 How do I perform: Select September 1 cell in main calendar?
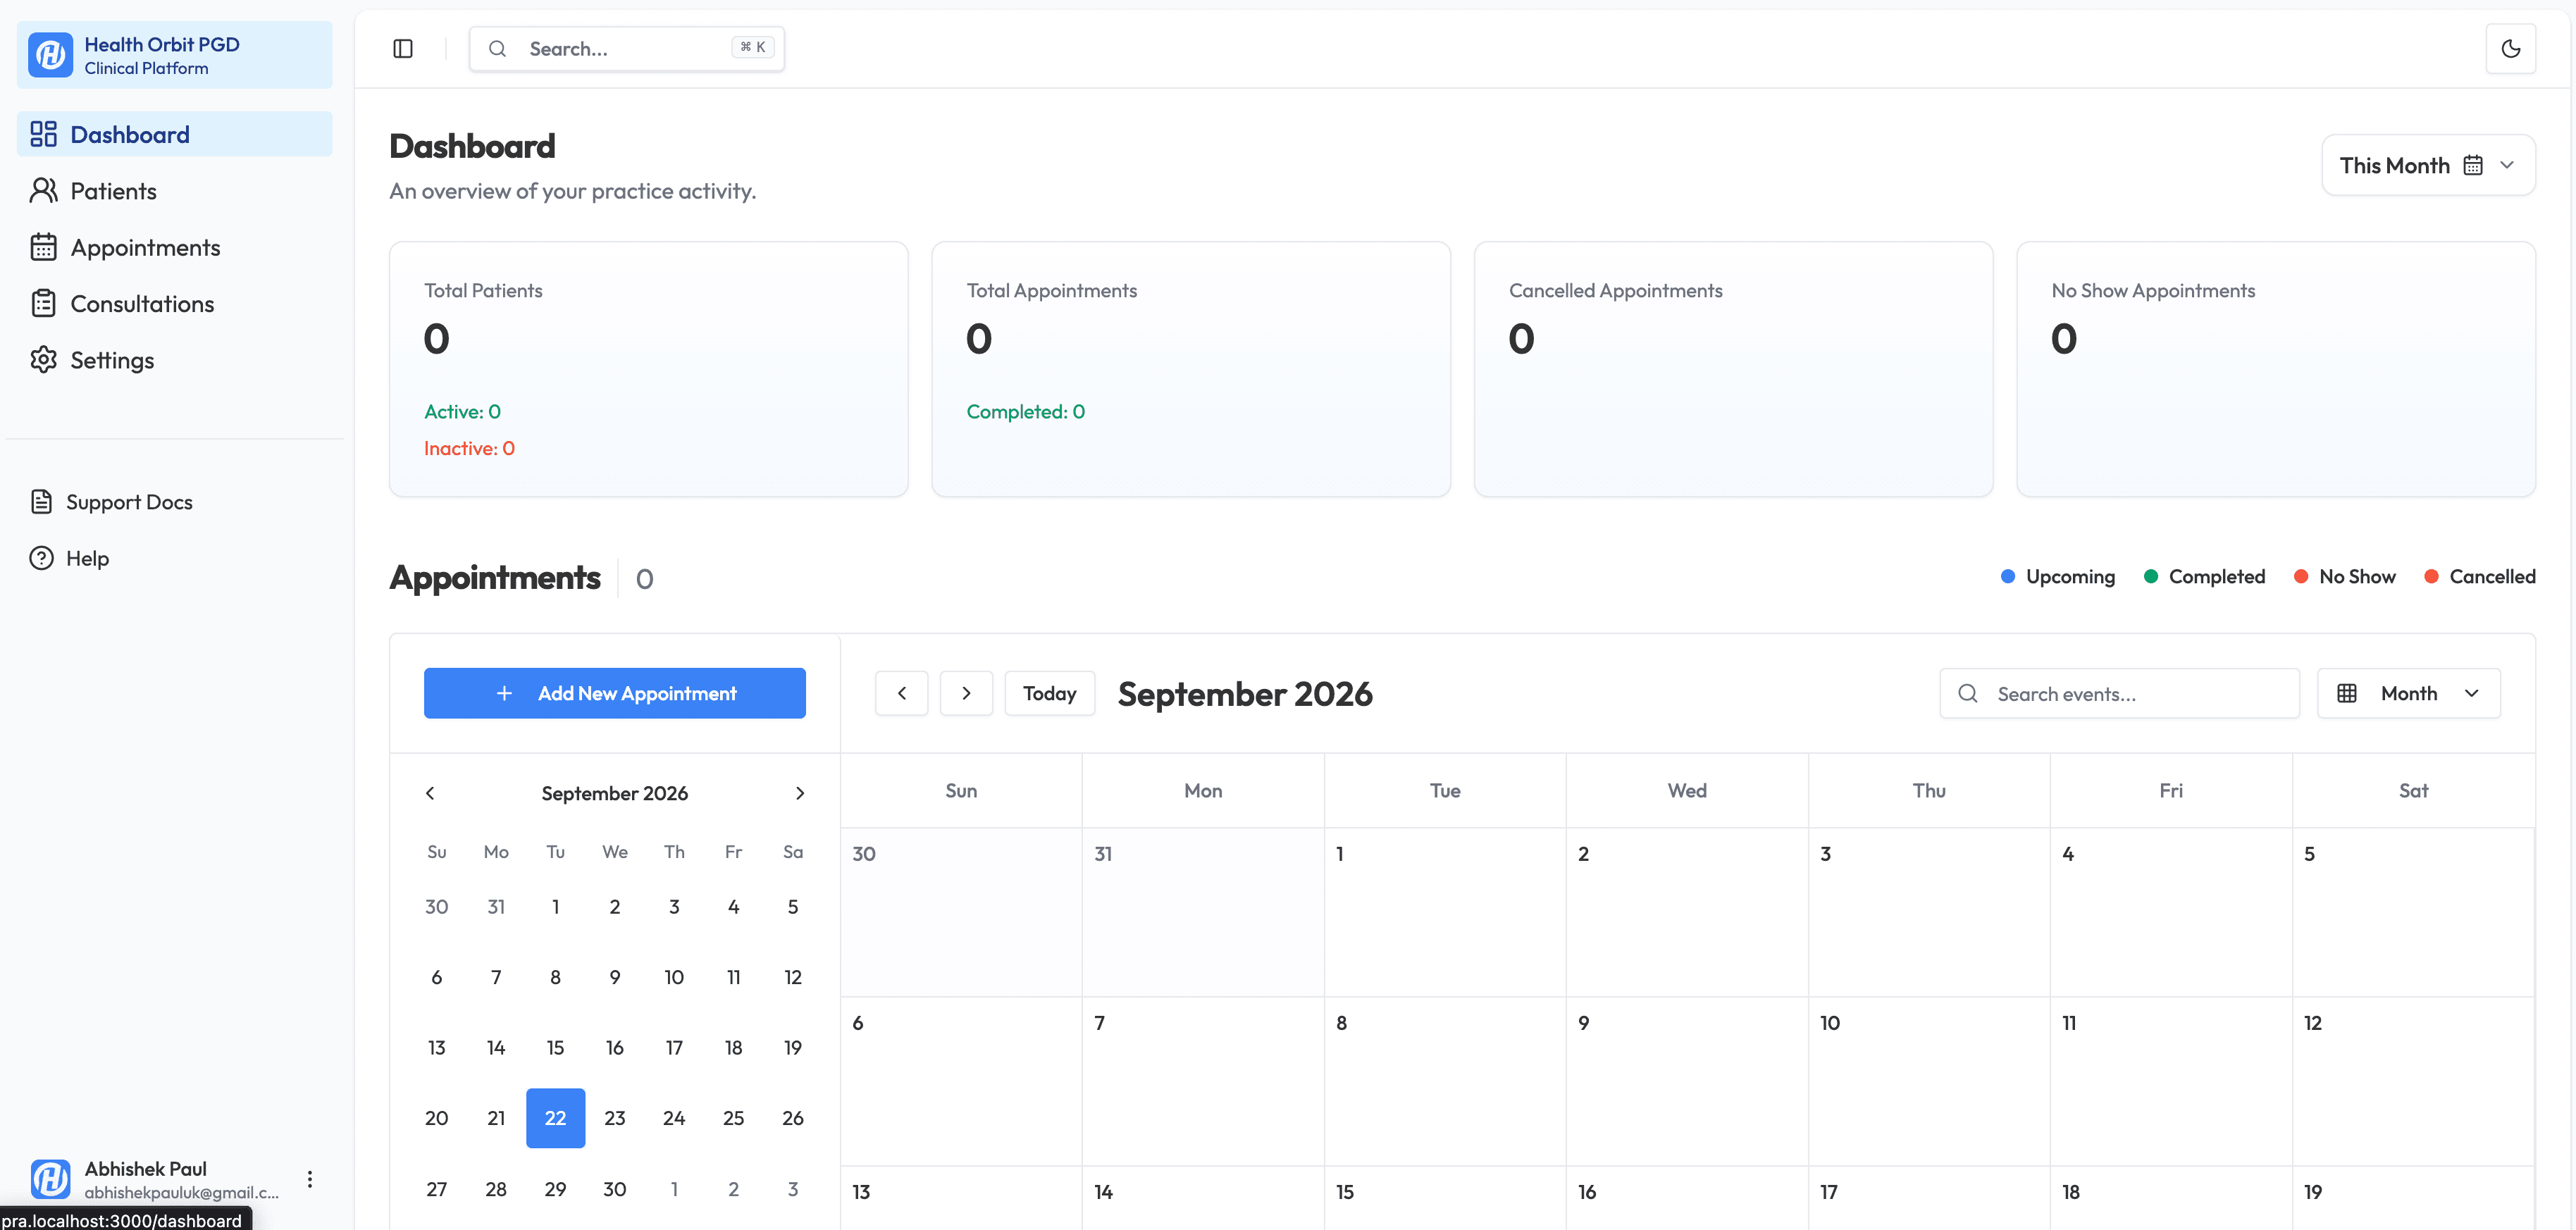1445,912
